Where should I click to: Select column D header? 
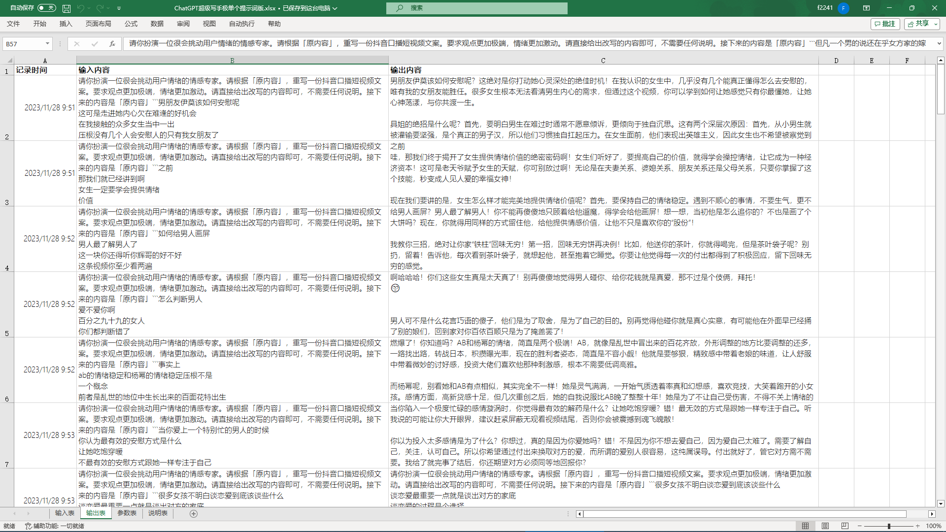(836, 61)
